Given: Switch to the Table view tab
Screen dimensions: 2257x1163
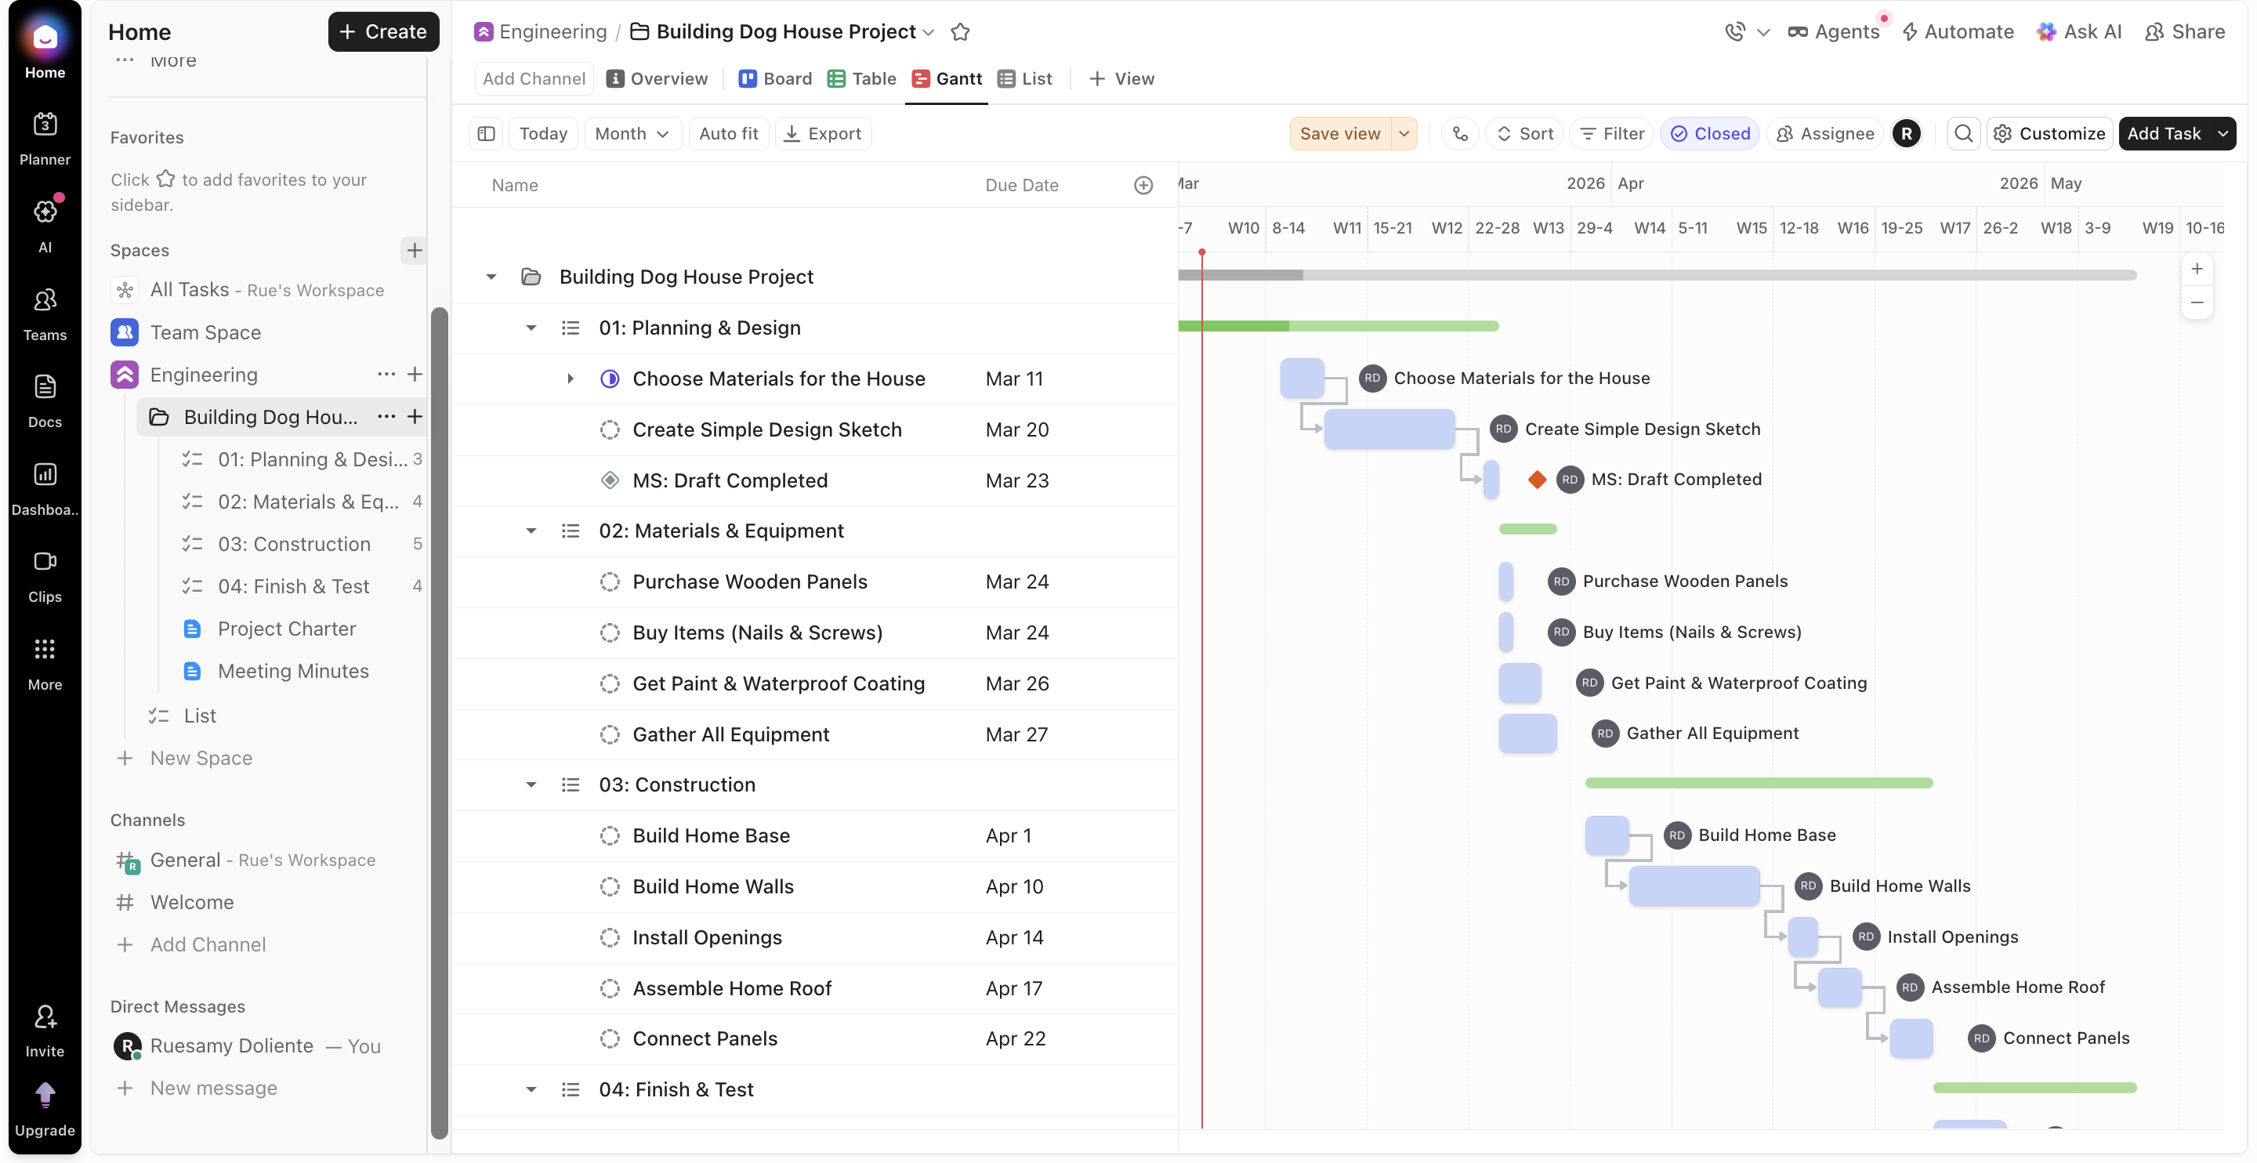Looking at the screenshot, I should pyautogui.click(x=862, y=79).
